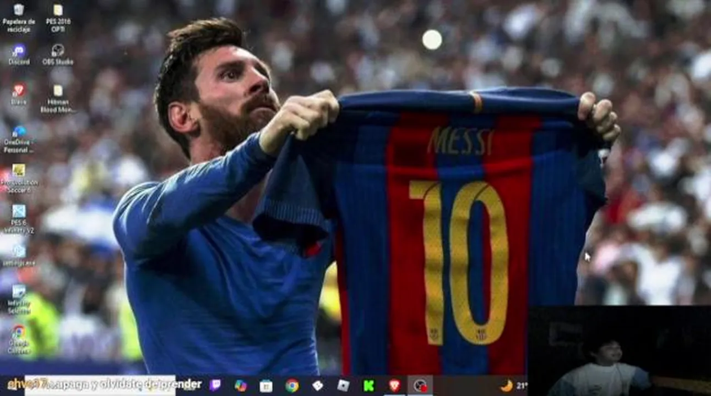Select the PES 6 Infinity V2 desktop icon
Image resolution: width=711 pixels, height=396 pixels.
point(19,219)
